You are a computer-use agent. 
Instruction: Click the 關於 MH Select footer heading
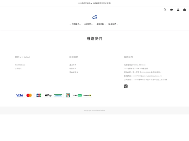[x=22, y=57]
